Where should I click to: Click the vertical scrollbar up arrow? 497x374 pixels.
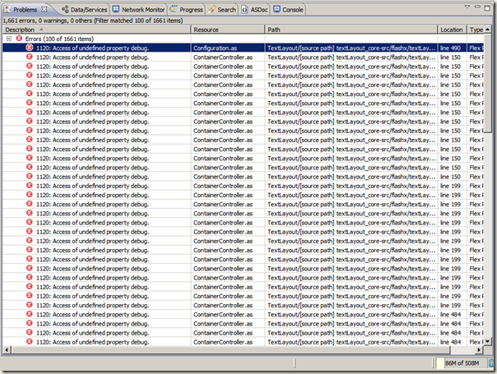488,30
